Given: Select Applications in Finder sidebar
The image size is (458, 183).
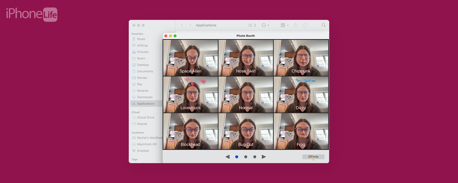Looking at the screenshot, I should coord(145,104).
